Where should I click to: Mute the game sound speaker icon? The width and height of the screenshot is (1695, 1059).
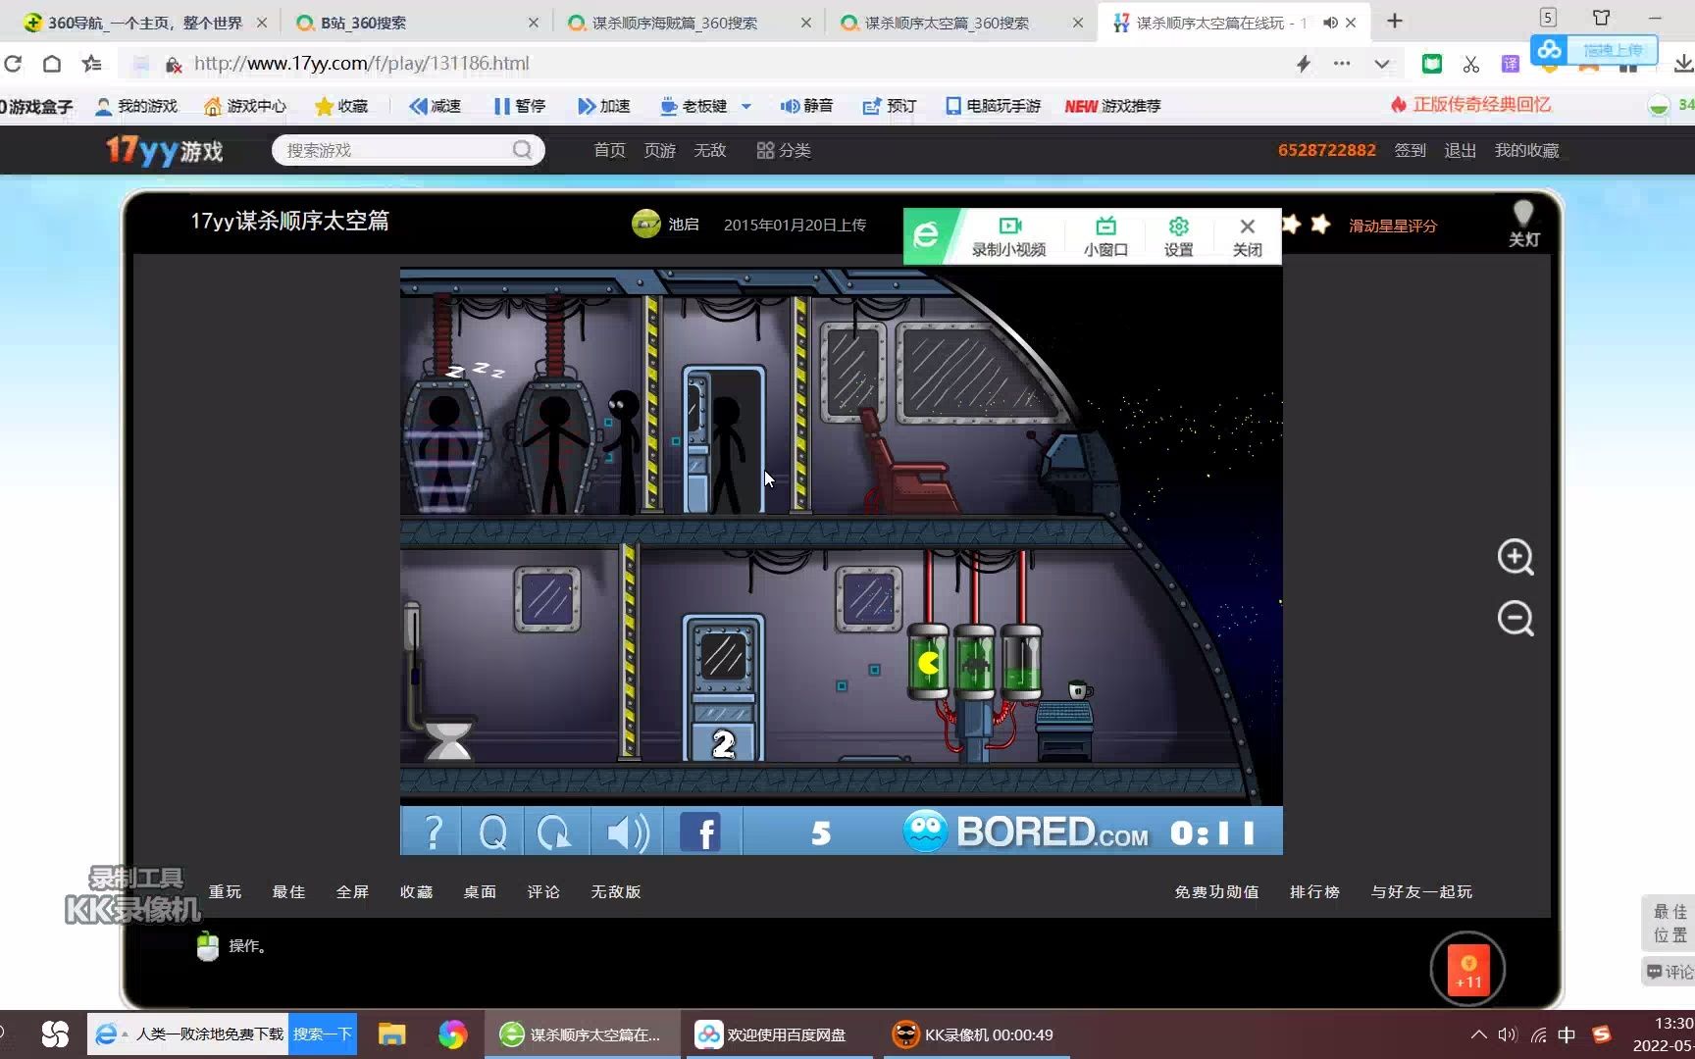pos(627,832)
